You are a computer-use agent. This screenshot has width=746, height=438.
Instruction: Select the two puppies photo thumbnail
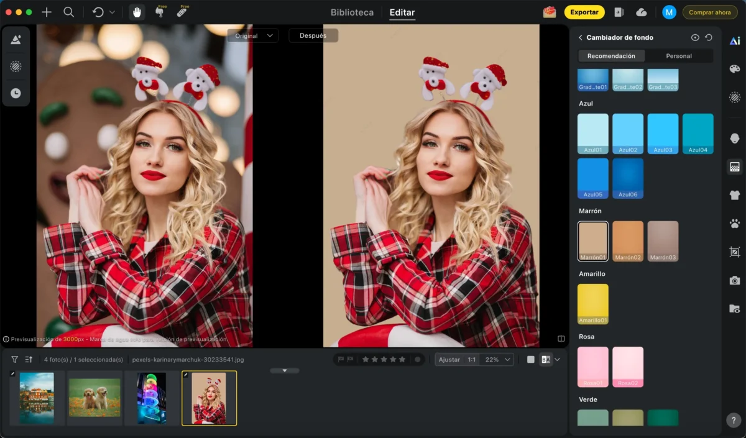point(95,398)
